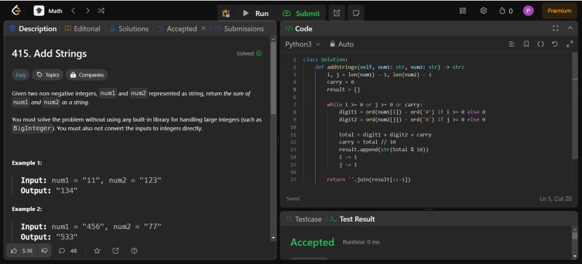Place cursor on 'class Solution:' line
The image size is (582, 264).
point(325,60)
